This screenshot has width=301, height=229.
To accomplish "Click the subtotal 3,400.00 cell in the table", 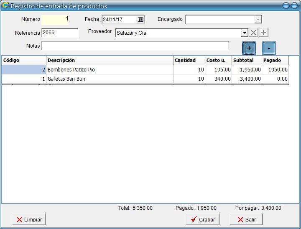I will [x=247, y=79].
